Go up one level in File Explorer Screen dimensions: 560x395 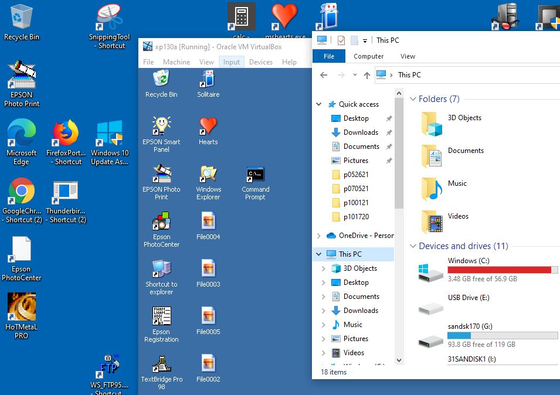(367, 75)
